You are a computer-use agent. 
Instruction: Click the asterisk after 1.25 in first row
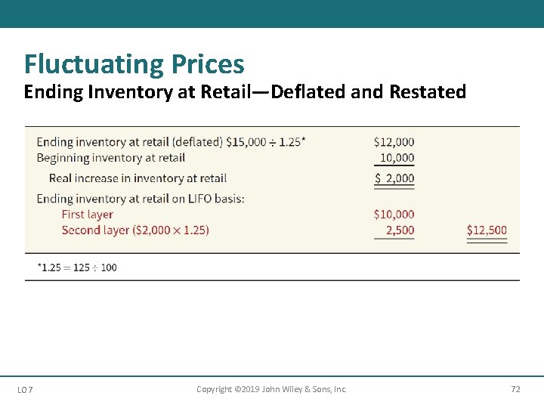tap(304, 140)
